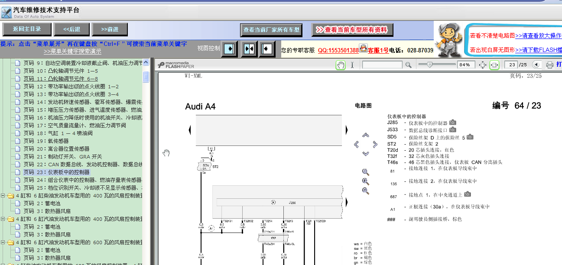Screen dimensions: 562x265
Task: Open 页码 10:凸轮轴调节元件 1—5
Action: tap(61, 71)
